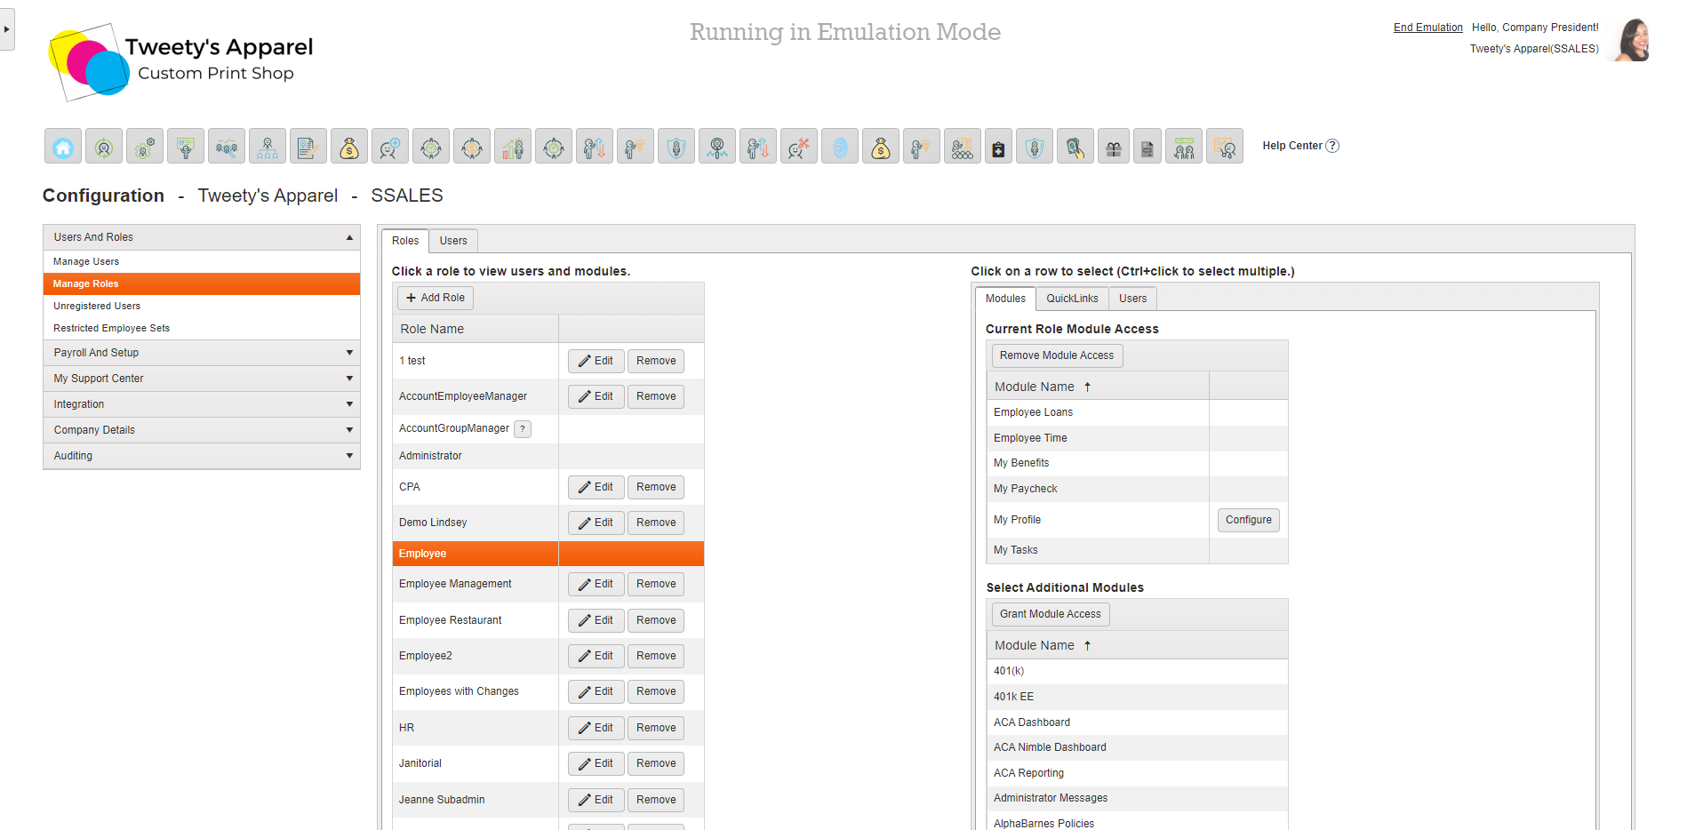The width and height of the screenshot is (1687, 830).
Task: Open the gears with person toolbar icon
Action: pos(145,146)
